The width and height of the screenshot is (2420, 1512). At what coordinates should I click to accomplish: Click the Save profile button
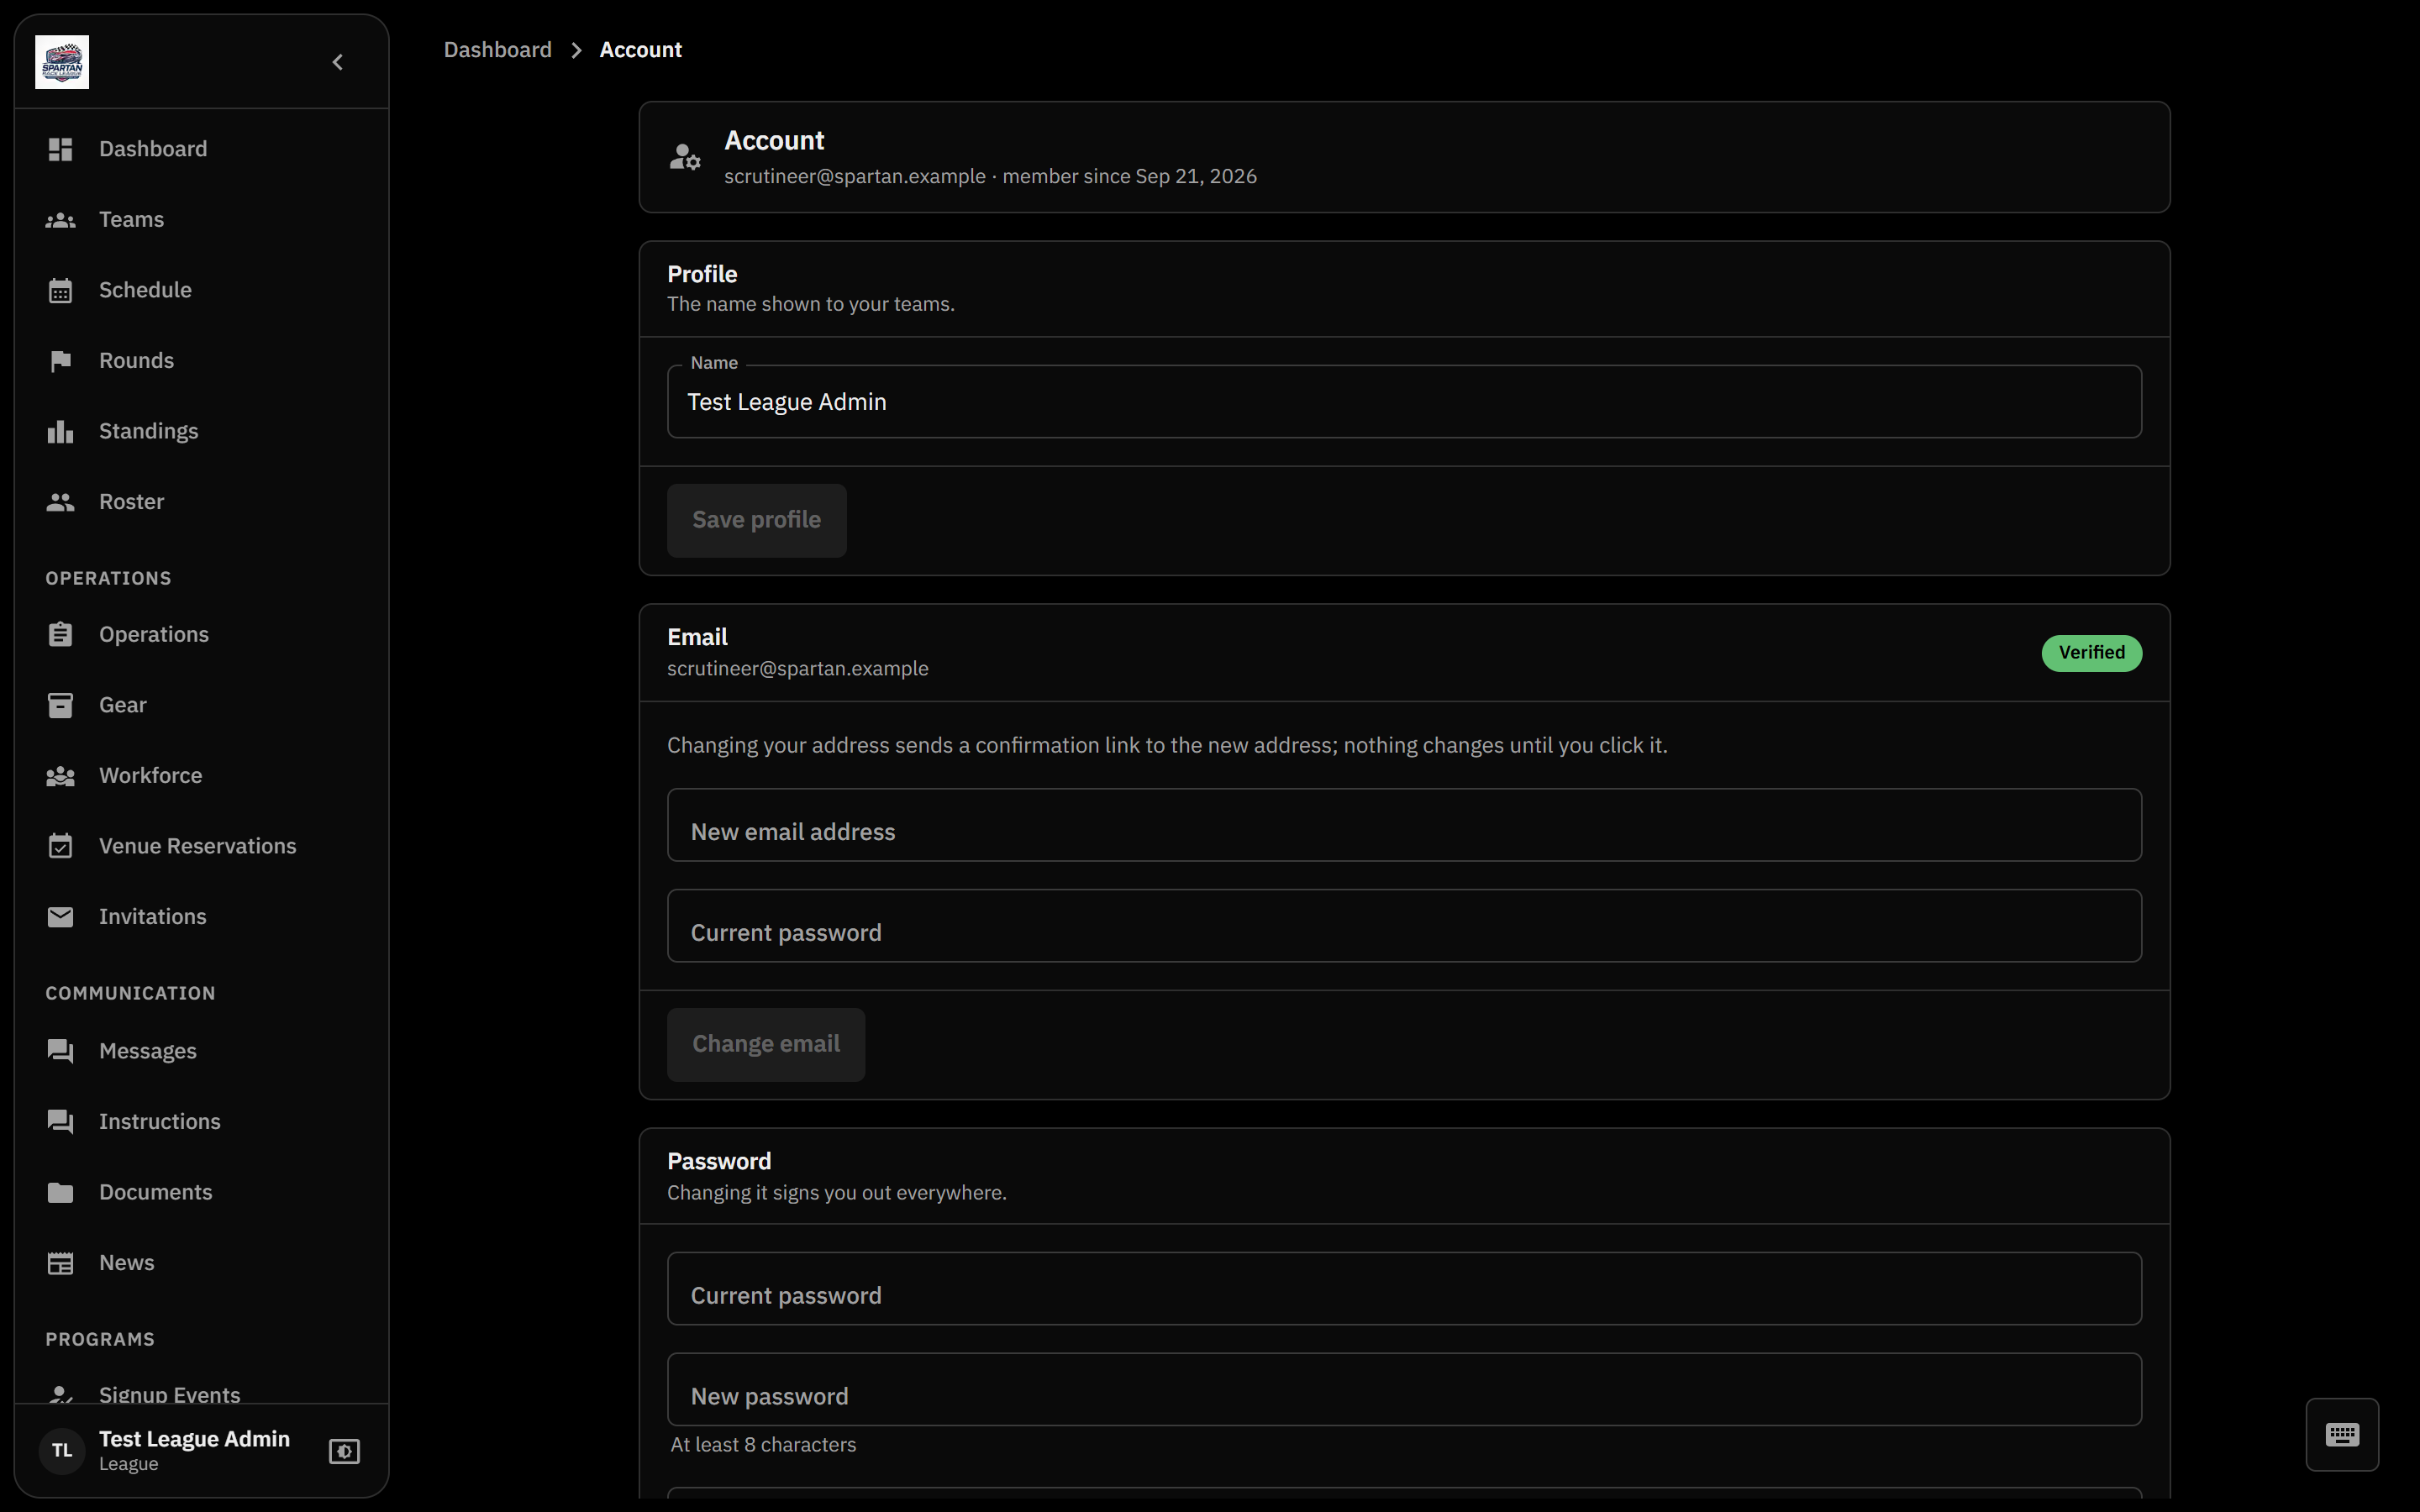tap(756, 520)
